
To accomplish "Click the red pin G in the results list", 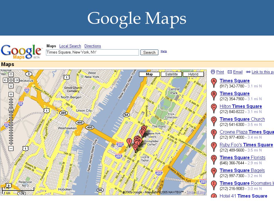I will point(213,159).
